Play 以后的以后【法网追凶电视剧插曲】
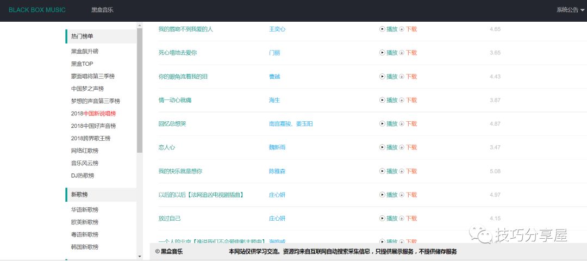 click(389, 195)
